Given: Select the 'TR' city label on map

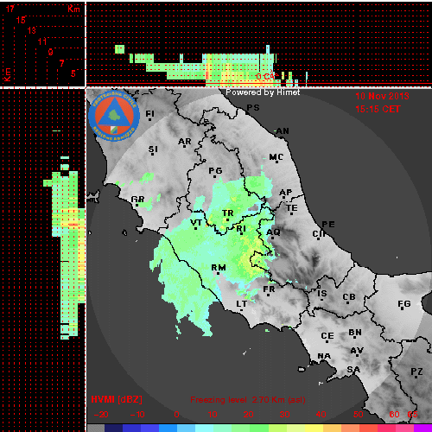Looking at the screenshot, I should 227,213.
